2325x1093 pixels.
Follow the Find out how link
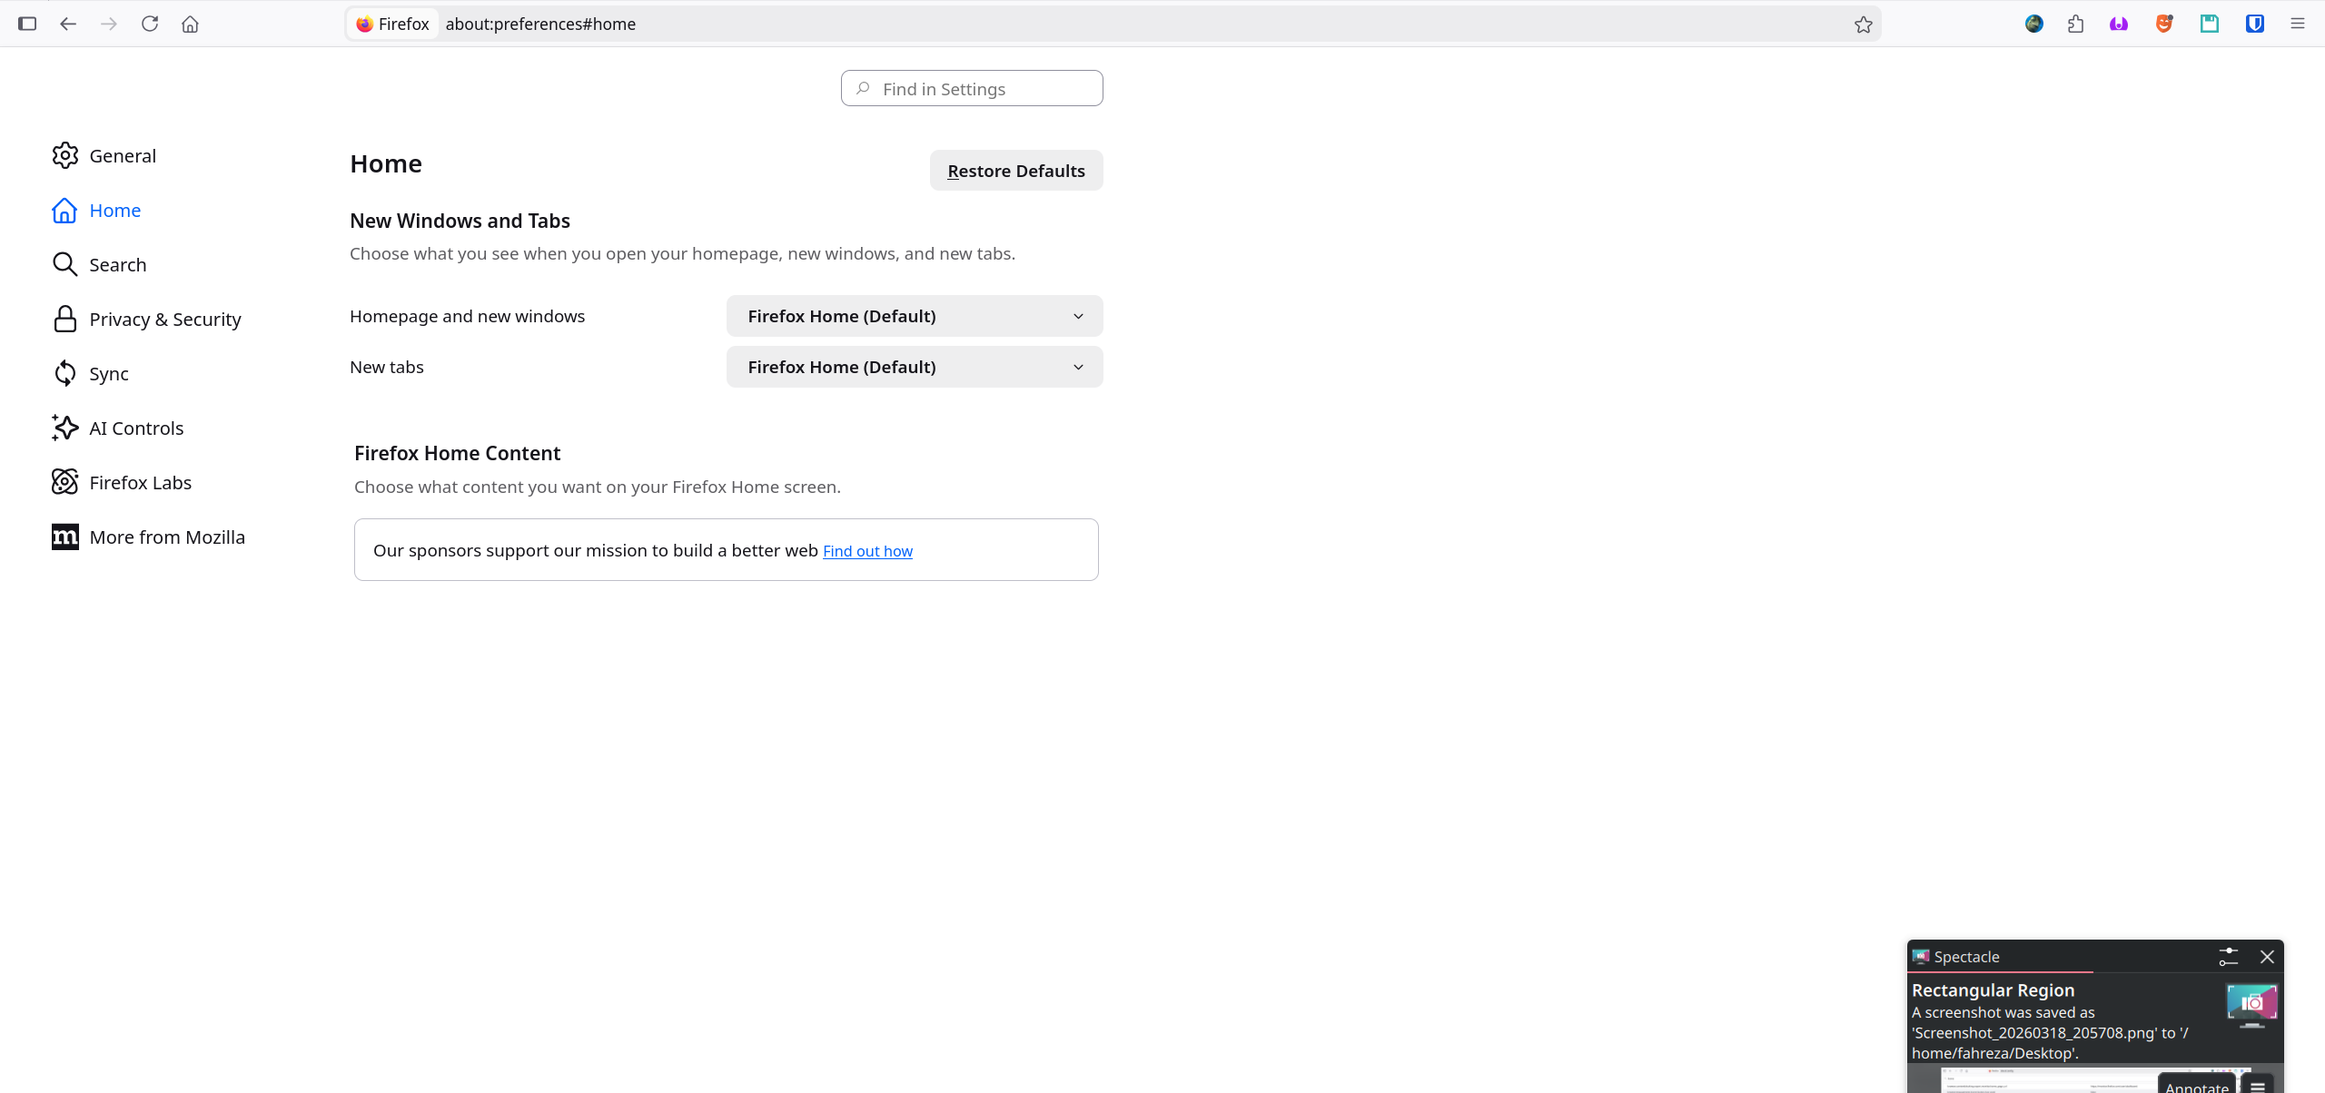pos(867,551)
